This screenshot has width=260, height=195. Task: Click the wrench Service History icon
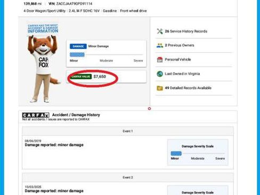click(160, 31)
